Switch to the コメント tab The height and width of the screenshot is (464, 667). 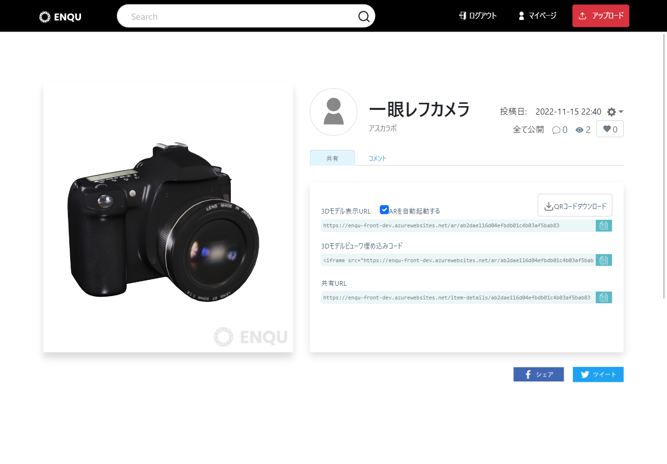pyautogui.click(x=377, y=158)
